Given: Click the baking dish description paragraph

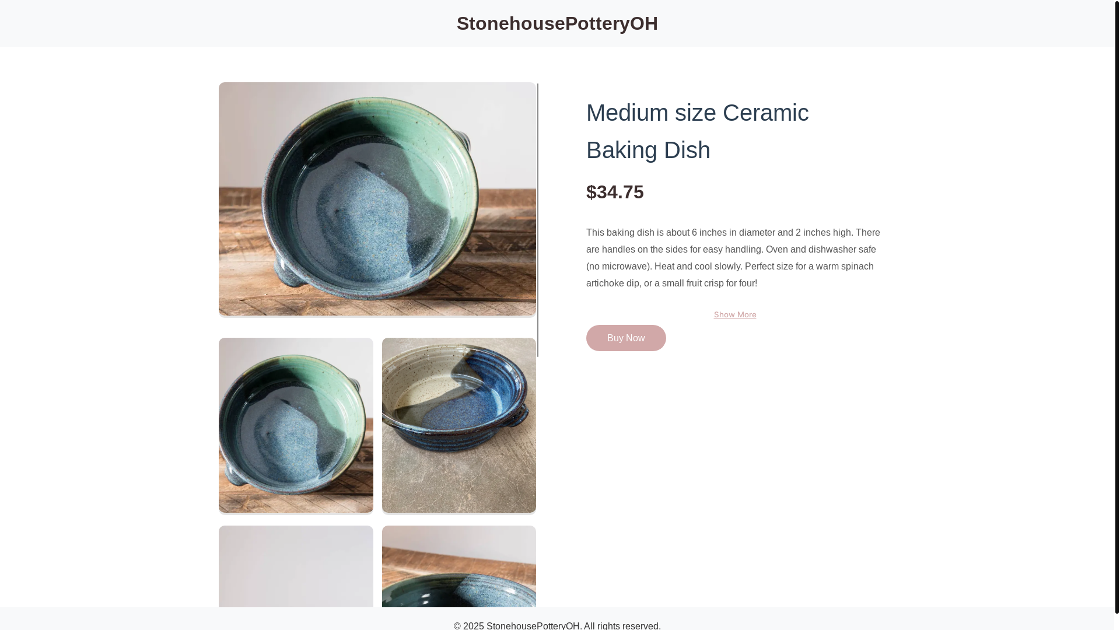Looking at the screenshot, I should pos(733,258).
